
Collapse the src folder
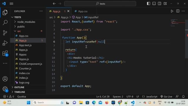28,31
